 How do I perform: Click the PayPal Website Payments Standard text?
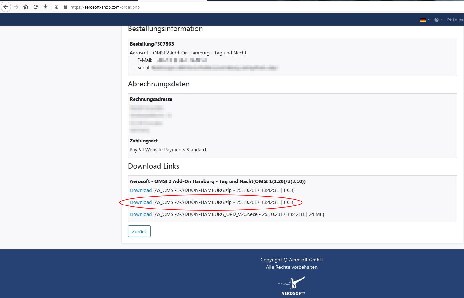pos(168,150)
